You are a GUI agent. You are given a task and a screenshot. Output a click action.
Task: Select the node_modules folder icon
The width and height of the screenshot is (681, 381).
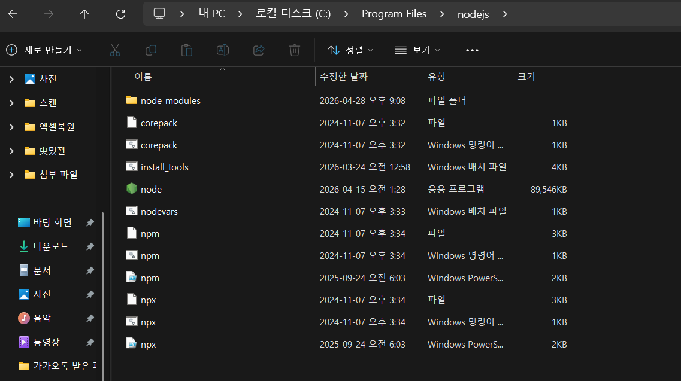click(132, 100)
